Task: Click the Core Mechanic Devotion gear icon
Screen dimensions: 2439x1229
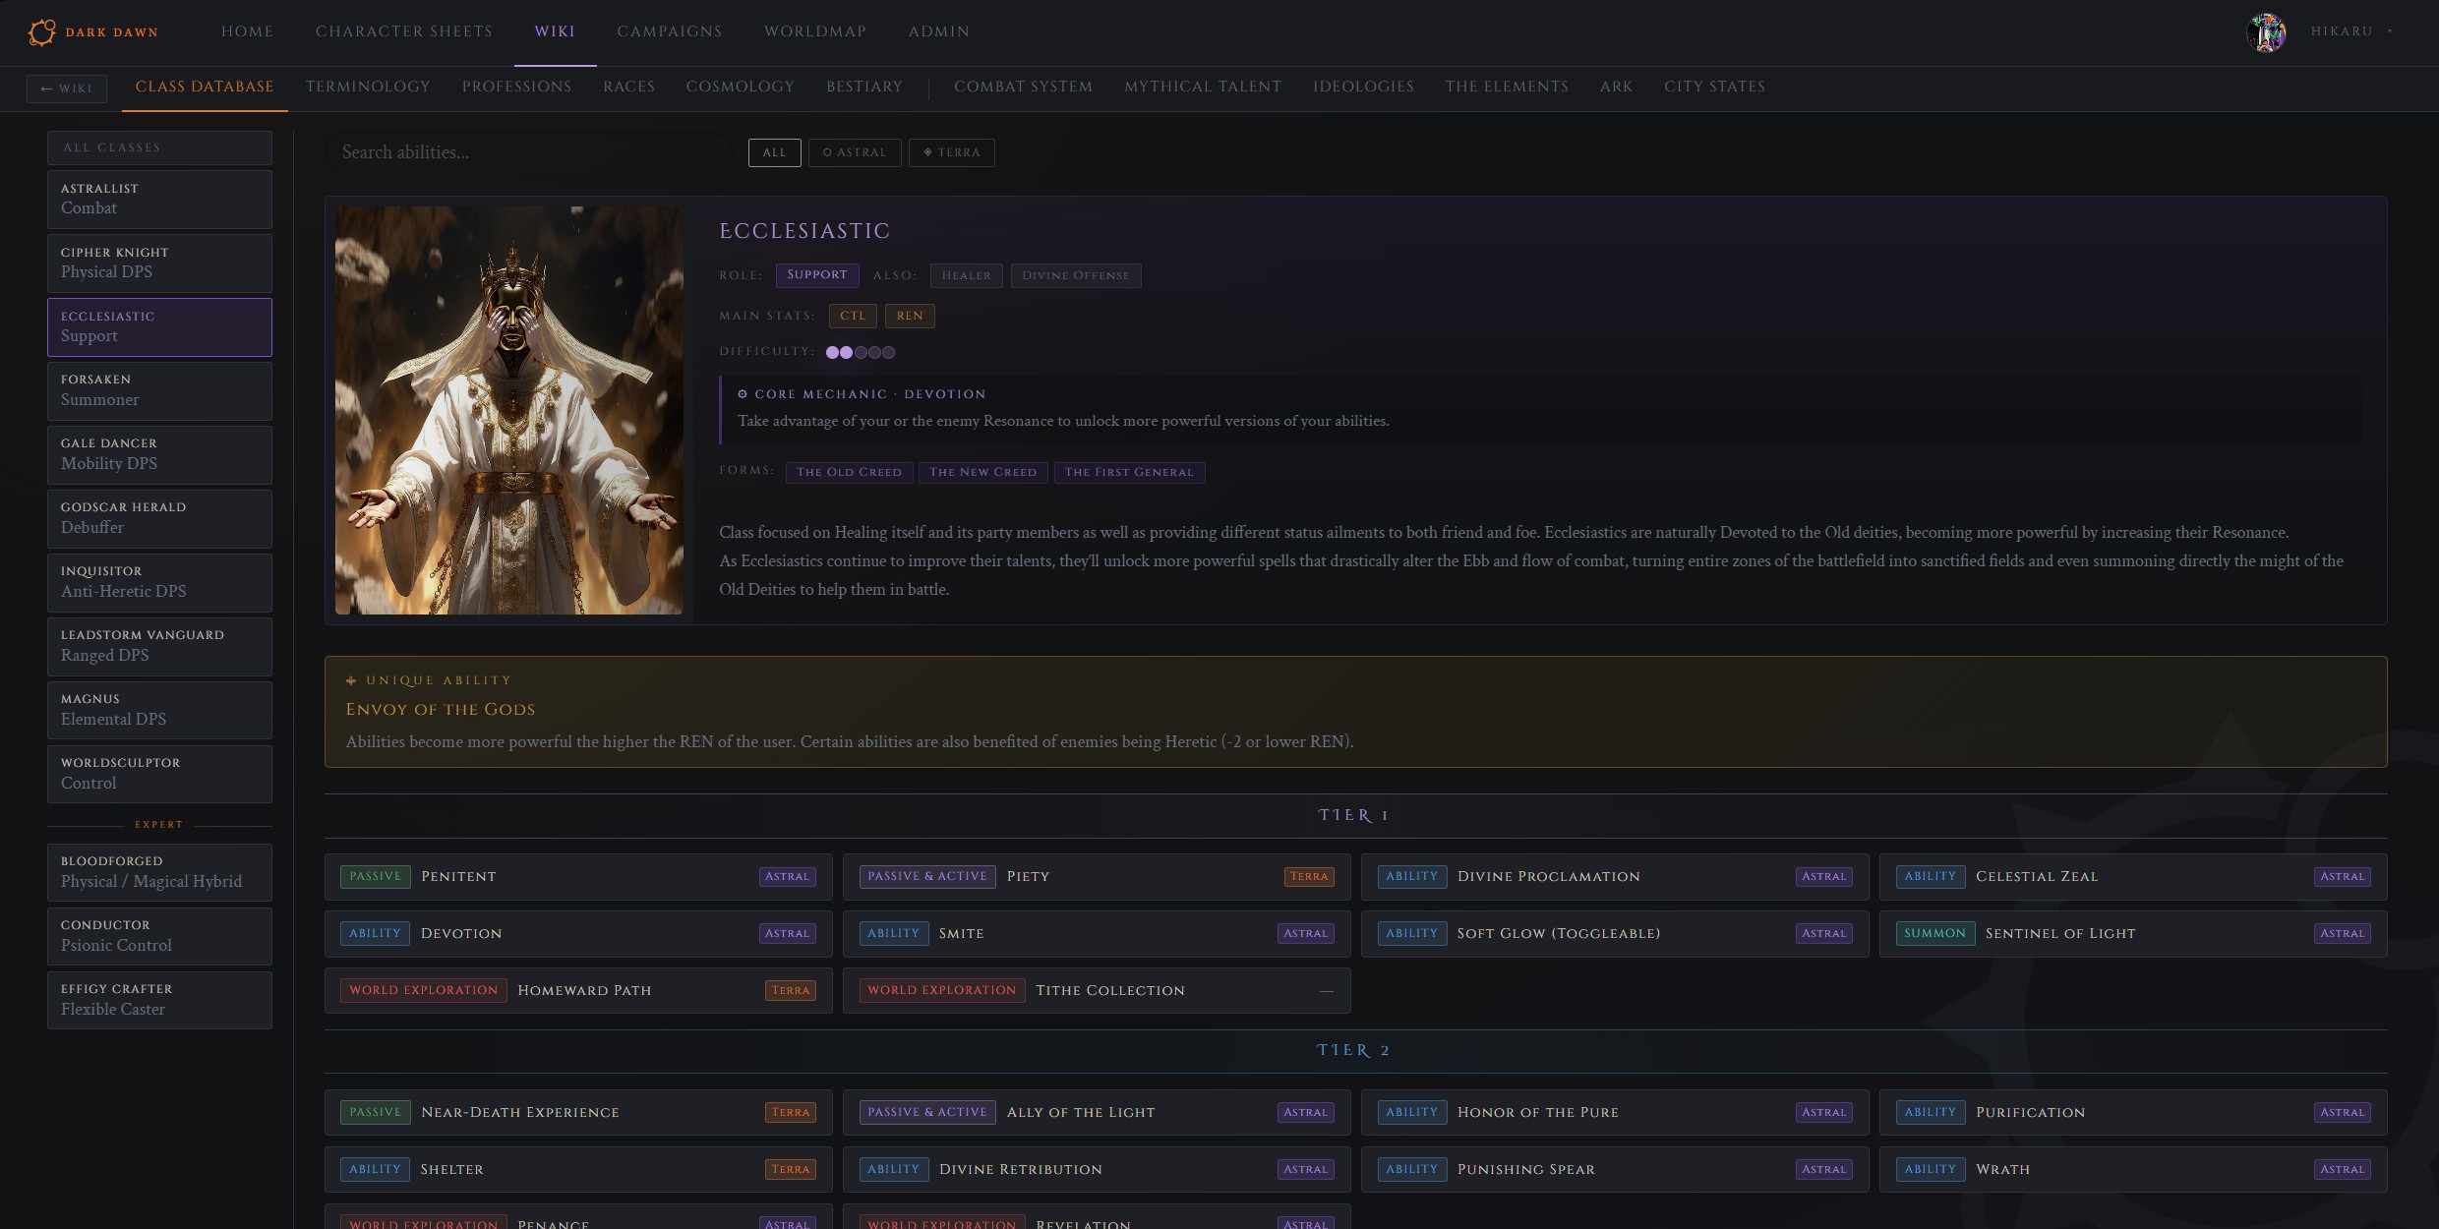Action: (x=743, y=394)
